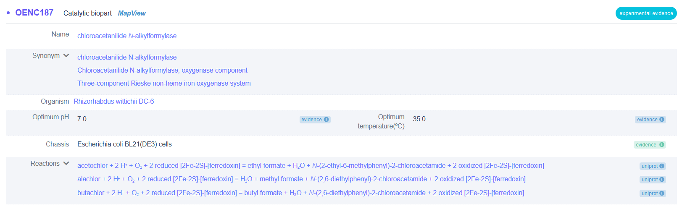Open chloroacetanilide N-alkylformylase name link
The image size is (682, 209).
click(x=127, y=36)
